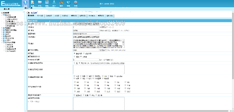The image size is (234, 112).
Task: Click the 系统设置 breadcrumb link
Action: point(34,12)
